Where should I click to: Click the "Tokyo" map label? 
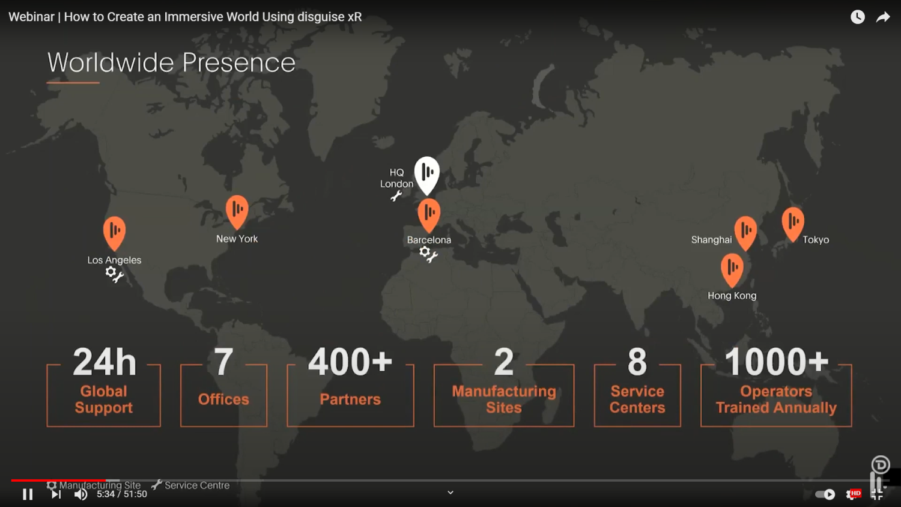816,240
